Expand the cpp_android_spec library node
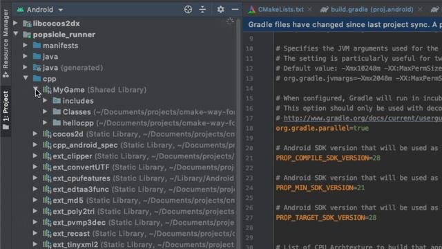 click(35, 145)
